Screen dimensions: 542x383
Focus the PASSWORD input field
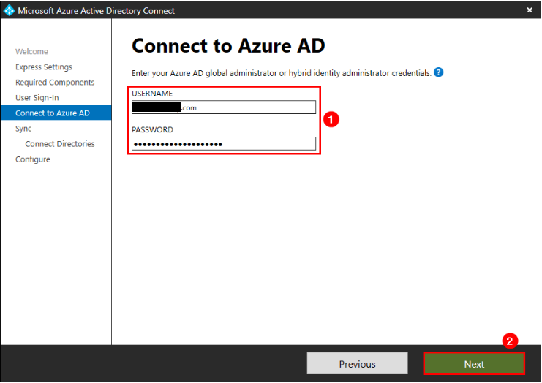[x=224, y=144]
